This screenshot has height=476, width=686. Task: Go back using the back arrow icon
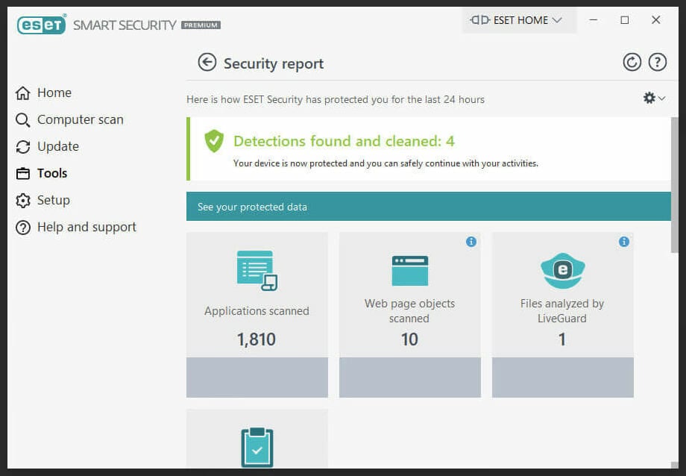207,62
